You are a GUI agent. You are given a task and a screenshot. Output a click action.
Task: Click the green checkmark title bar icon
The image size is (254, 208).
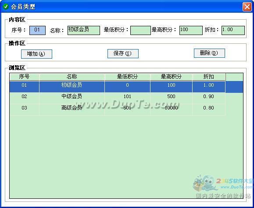pyautogui.click(x=6, y=7)
